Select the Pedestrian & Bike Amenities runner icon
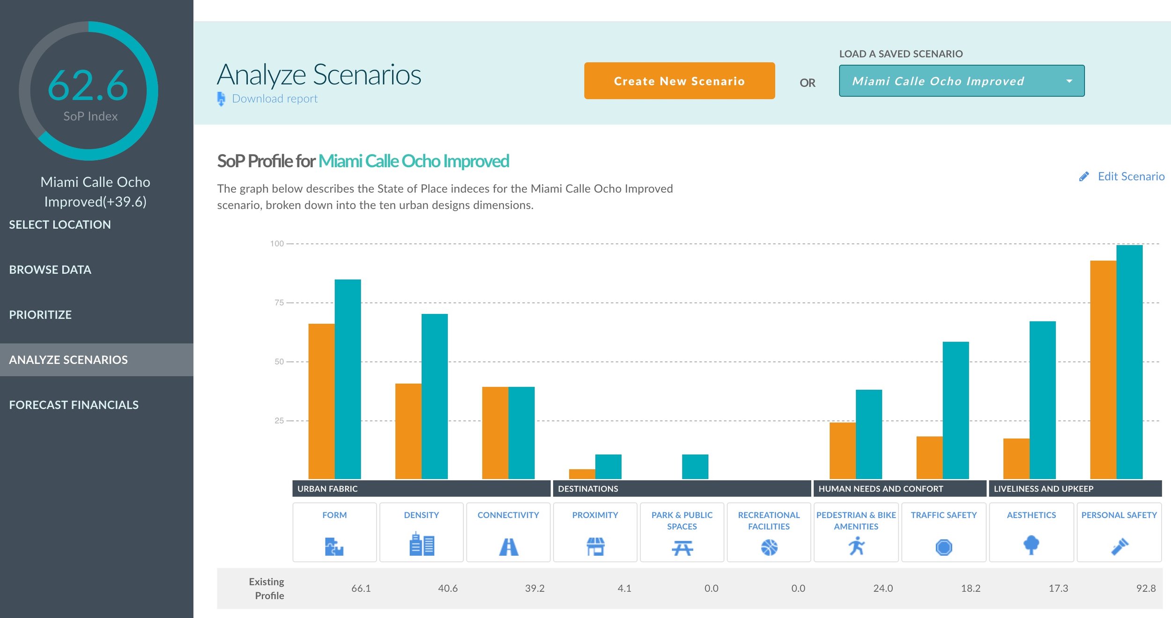1171x618 pixels. 856,546
